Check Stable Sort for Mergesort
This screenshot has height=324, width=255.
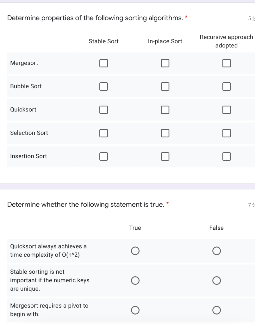click(x=103, y=63)
